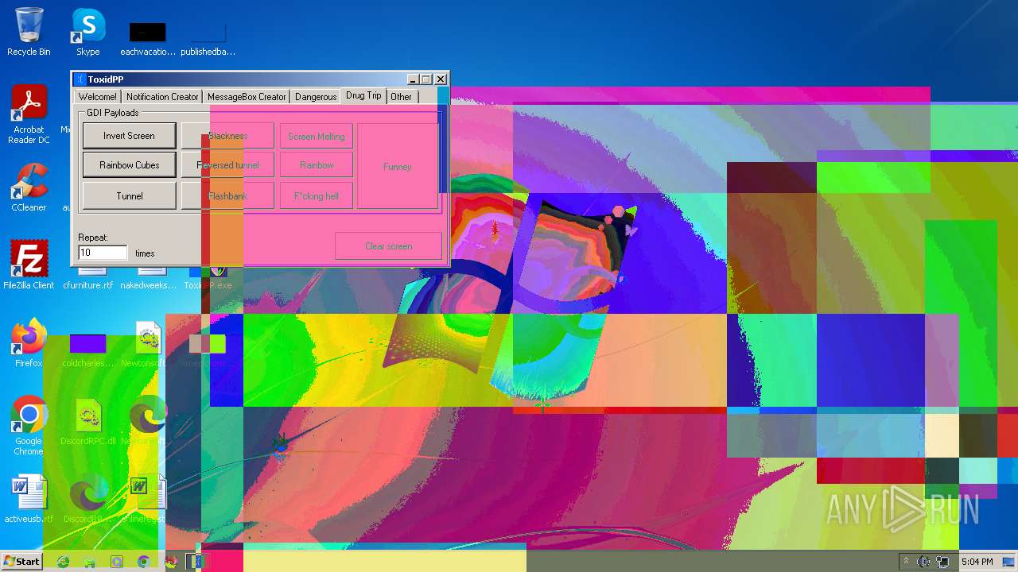Click the ToxidPP taskbar button
Viewport: 1018px width, 572px height.
pyautogui.click(x=195, y=562)
